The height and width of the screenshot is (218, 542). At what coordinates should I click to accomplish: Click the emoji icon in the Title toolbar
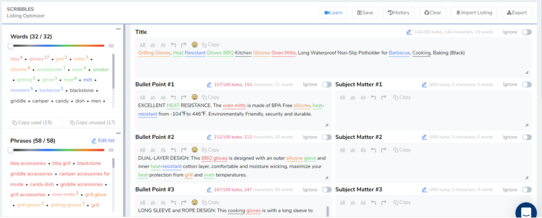pos(195,45)
